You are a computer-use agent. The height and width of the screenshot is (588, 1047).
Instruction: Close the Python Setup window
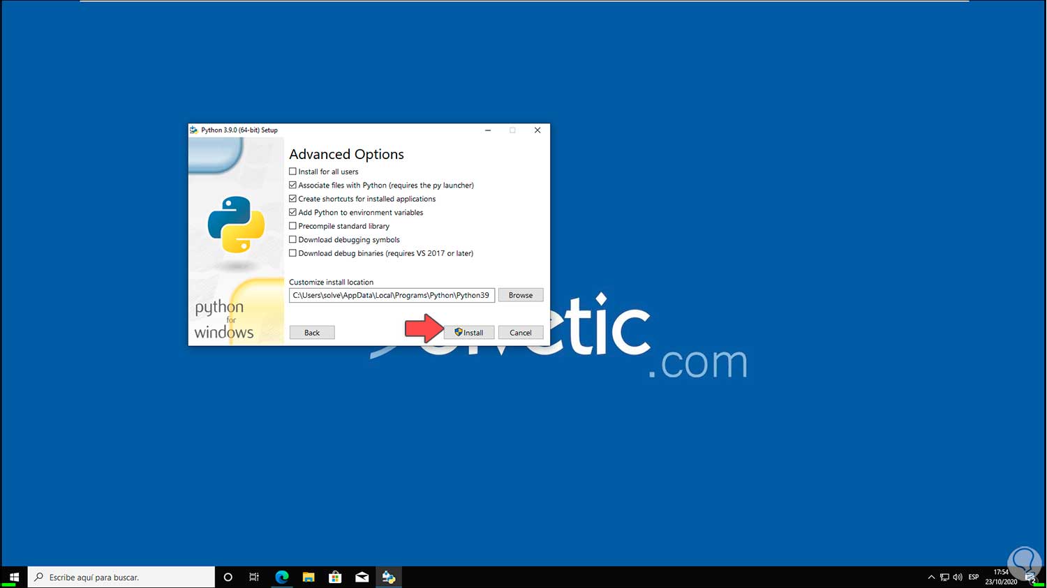537,130
